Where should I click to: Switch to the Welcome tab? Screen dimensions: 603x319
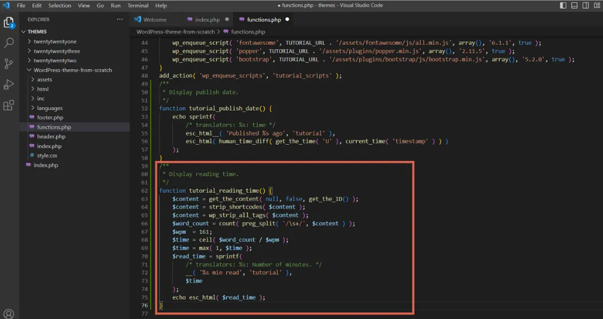point(155,20)
